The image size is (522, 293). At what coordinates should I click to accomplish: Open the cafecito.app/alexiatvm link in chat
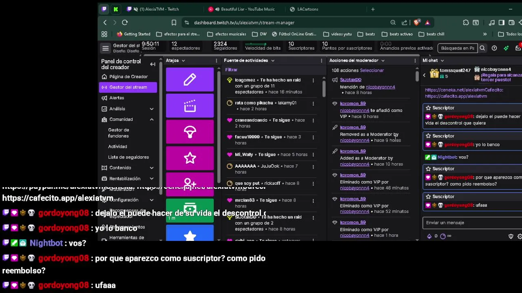456,96
